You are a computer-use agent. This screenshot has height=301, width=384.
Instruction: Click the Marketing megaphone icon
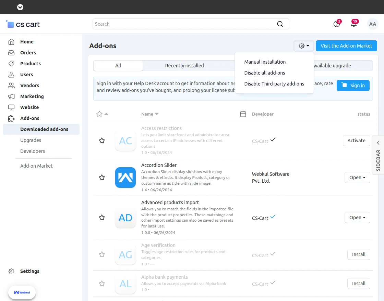click(11, 96)
